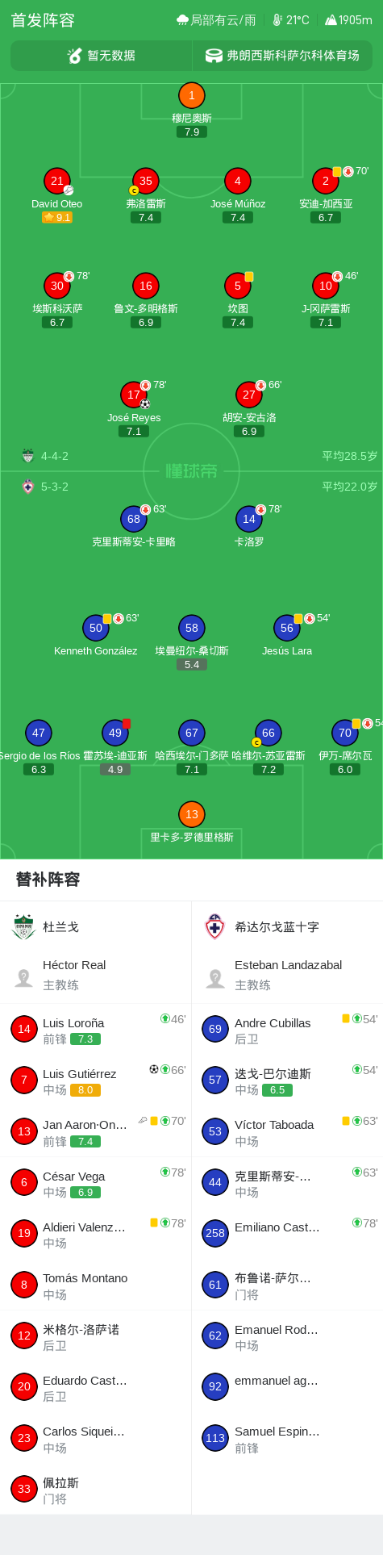The height and width of the screenshot is (1555, 383).
Task: Tap orange goalkeeper 13 里卡多-罗德里格斯
Action: [x=191, y=814]
